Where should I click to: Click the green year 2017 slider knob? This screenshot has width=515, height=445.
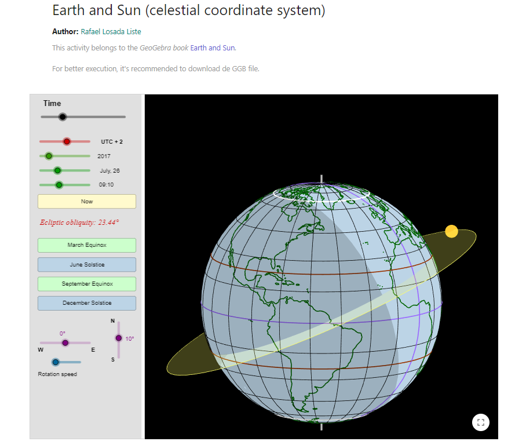pos(49,156)
